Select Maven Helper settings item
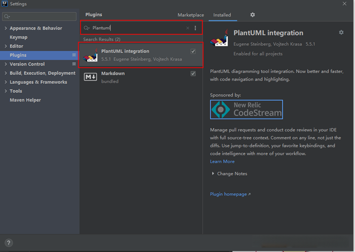Viewport: 355px width, 252px height. coord(25,100)
